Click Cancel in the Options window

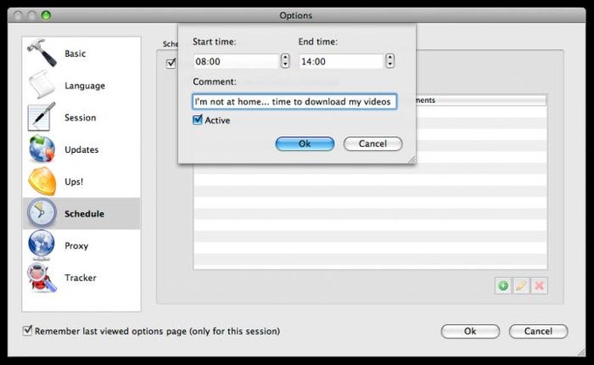click(x=538, y=331)
